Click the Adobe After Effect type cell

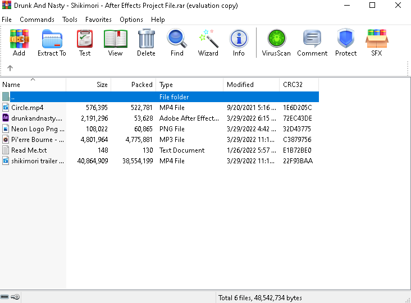pos(189,118)
